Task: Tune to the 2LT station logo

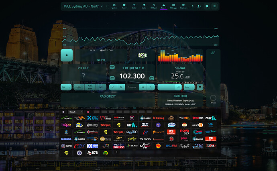Action: 145,125
